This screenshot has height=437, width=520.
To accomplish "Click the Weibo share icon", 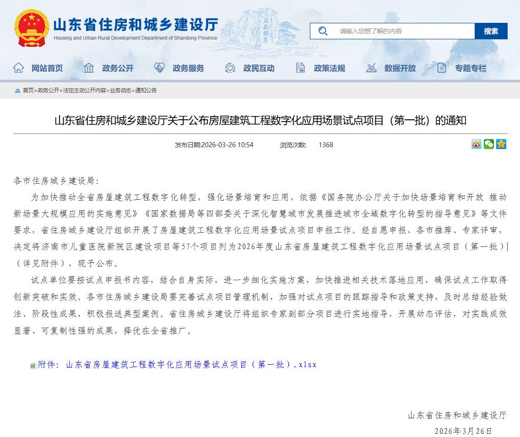I will (x=476, y=144).
